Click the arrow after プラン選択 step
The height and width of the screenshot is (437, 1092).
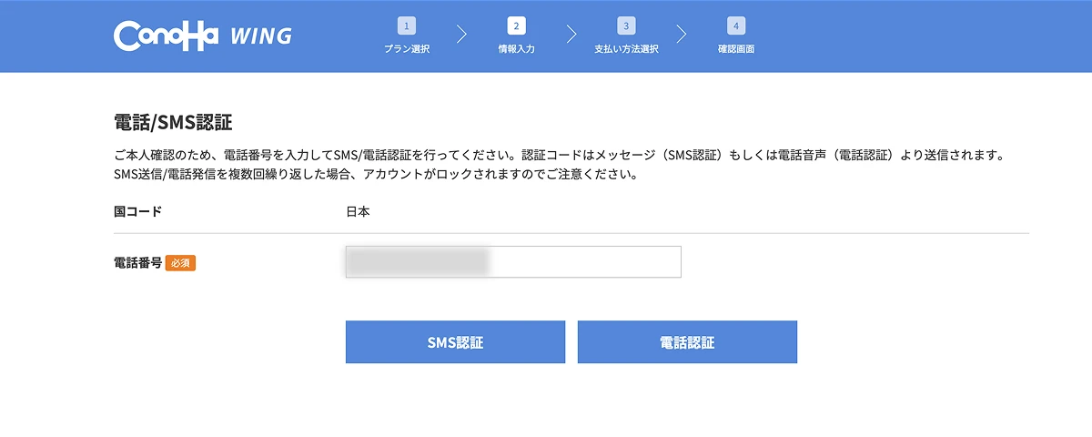pos(461,35)
